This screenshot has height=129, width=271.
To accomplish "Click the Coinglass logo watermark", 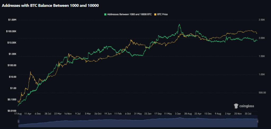I will coord(244,106).
